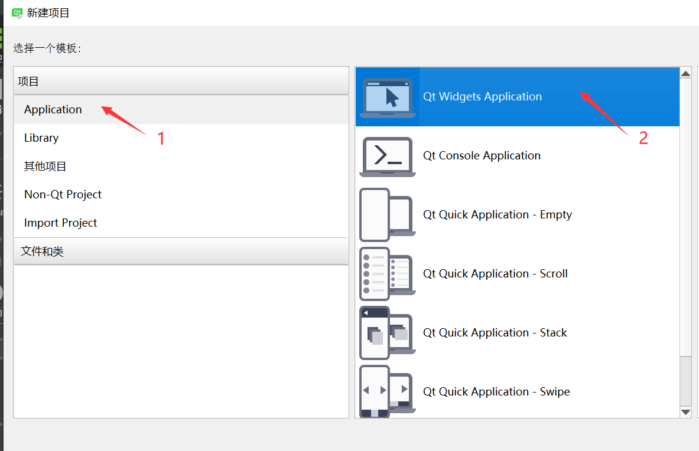Click the Qt Quick Application Scroll icon
The height and width of the screenshot is (451, 699).
(x=388, y=274)
